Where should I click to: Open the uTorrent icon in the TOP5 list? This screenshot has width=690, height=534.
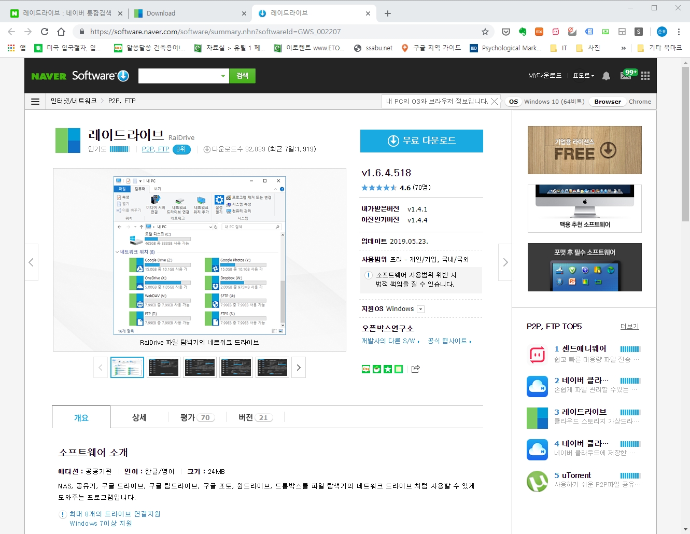pos(537,481)
